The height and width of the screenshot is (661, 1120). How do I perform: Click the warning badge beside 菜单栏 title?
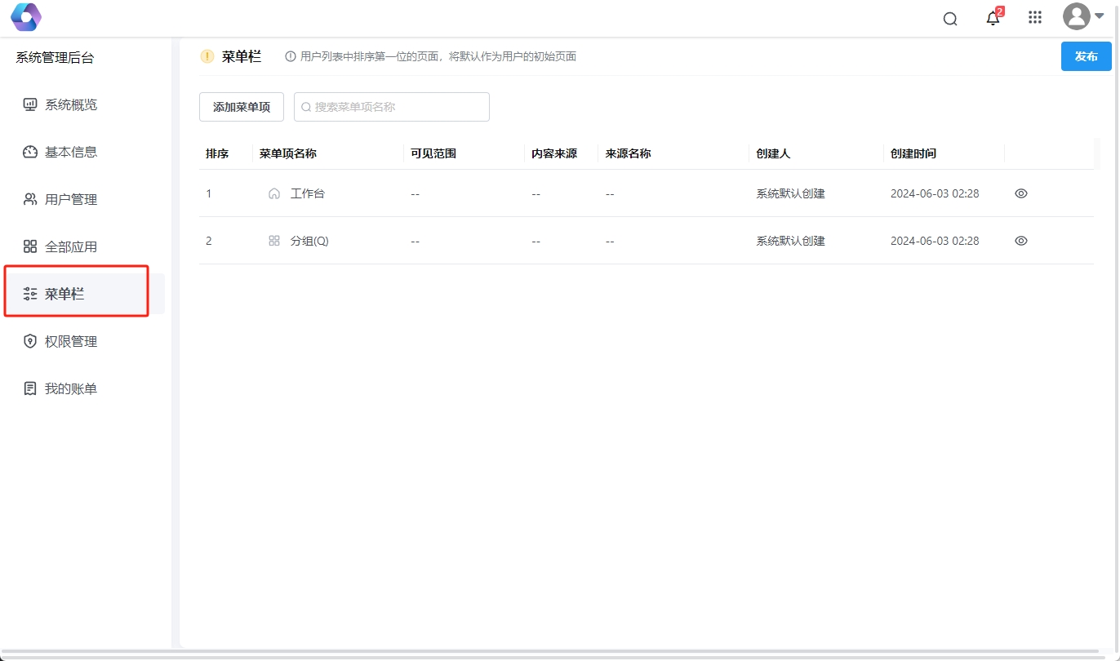point(206,56)
